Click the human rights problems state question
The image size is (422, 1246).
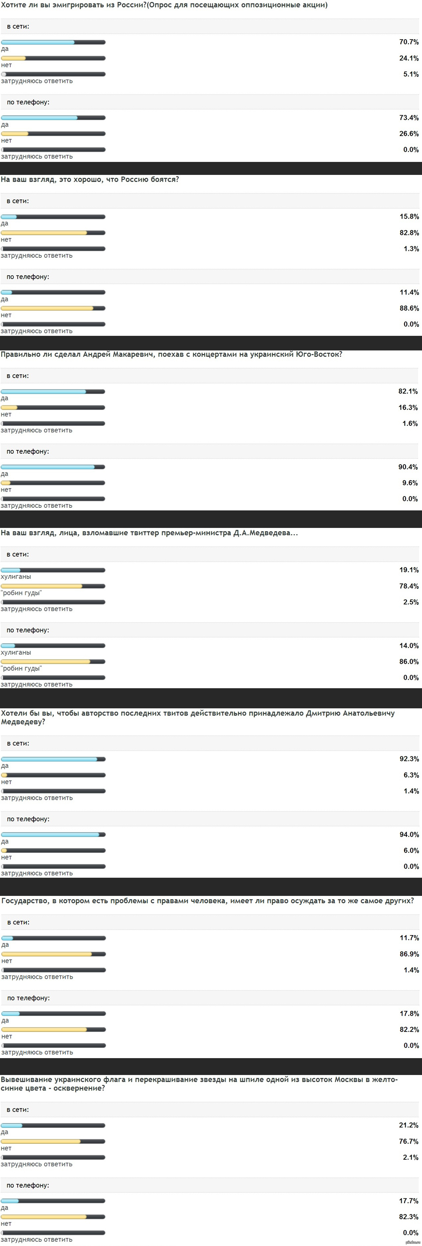[208, 901]
